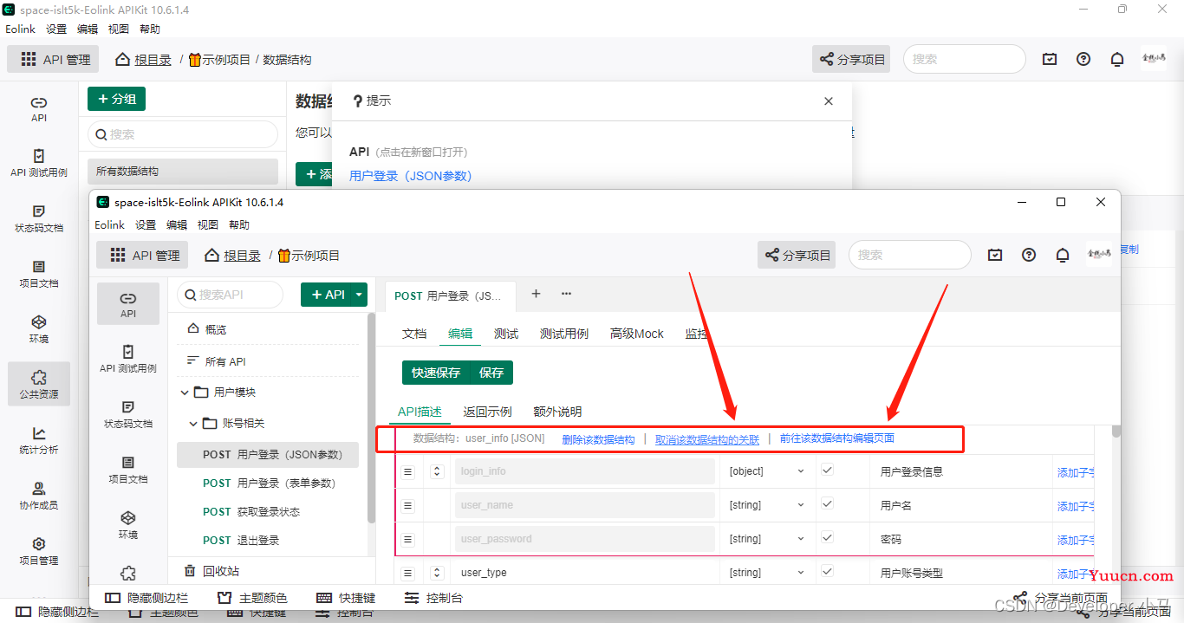
Task: Click 快速保存 button
Action: (x=436, y=373)
